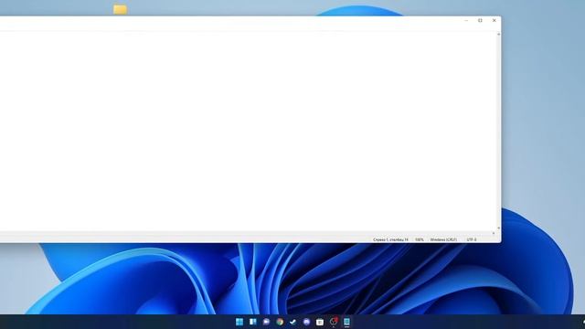The width and height of the screenshot is (585, 329).
Task: Click the 100% zoom level in status bar
Action: (420, 239)
